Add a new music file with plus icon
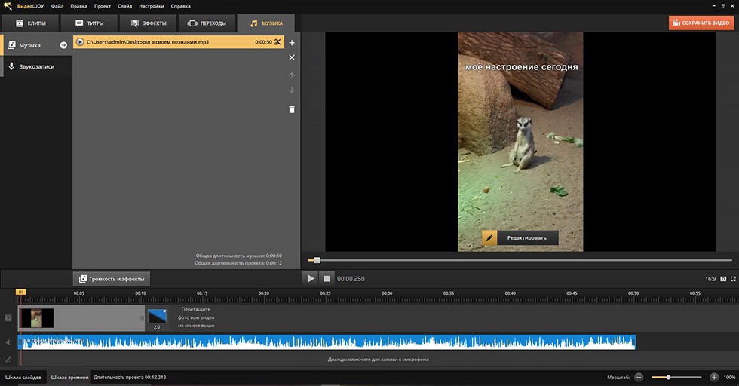The width and height of the screenshot is (739, 386). [x=292, y=42]
